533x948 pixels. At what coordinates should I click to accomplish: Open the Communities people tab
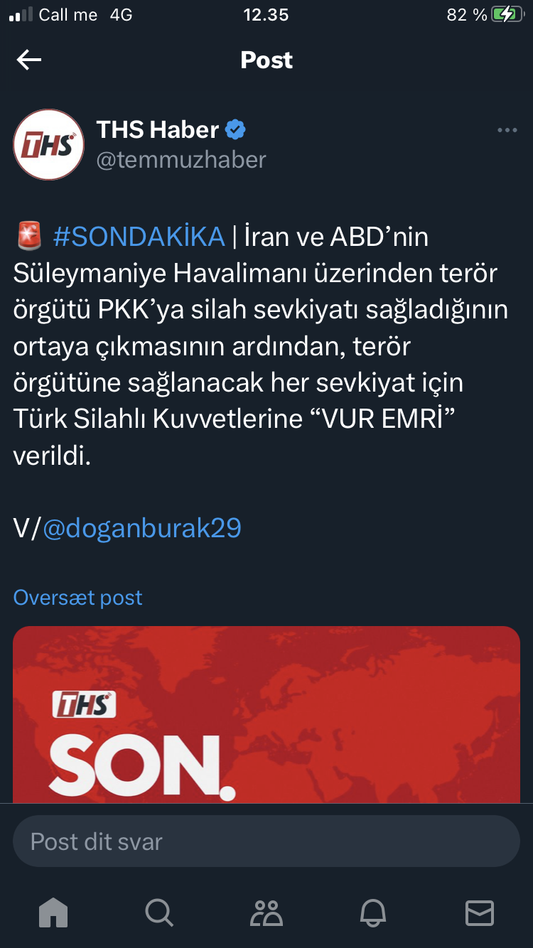[x=266, y=912]
